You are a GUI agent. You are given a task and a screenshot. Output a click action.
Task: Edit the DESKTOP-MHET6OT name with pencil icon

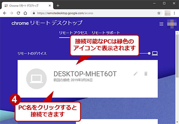coord(136,74)
